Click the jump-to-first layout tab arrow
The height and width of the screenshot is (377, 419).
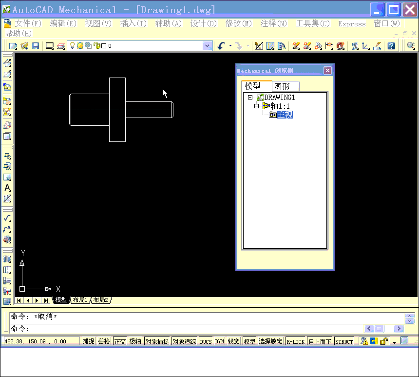click(x=19, y=300)
